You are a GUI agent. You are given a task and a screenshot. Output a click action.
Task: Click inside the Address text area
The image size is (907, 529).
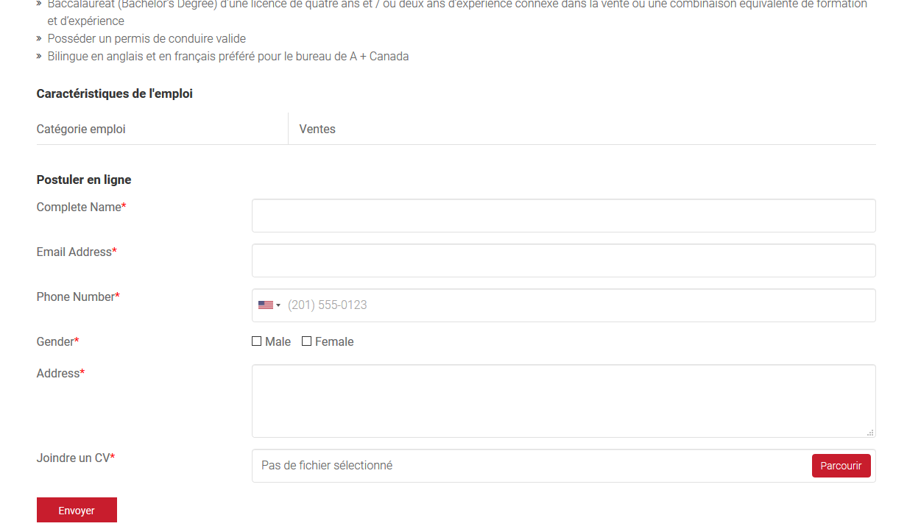(x=563, y=401)
